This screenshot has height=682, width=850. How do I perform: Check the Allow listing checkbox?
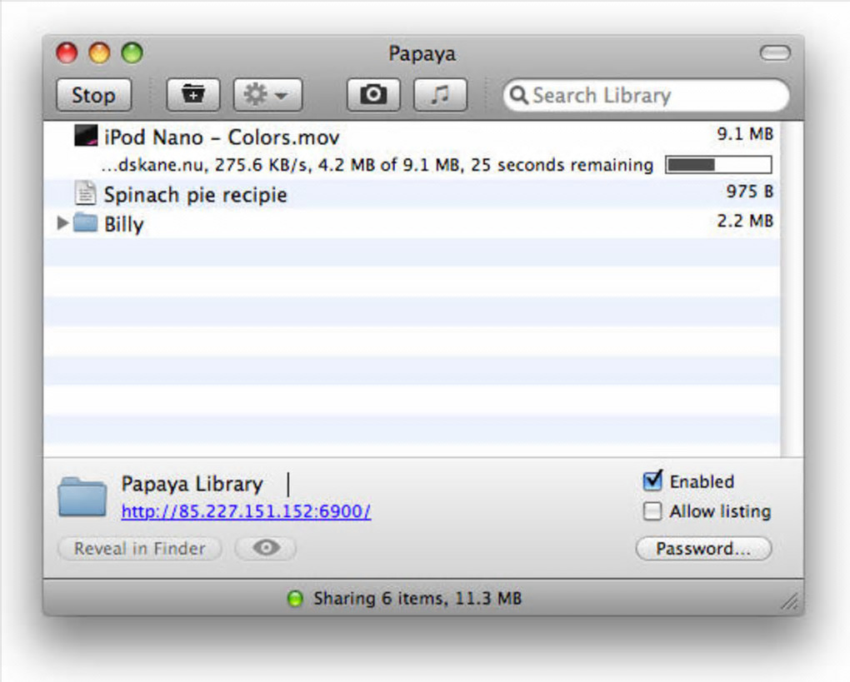point(652,510)
